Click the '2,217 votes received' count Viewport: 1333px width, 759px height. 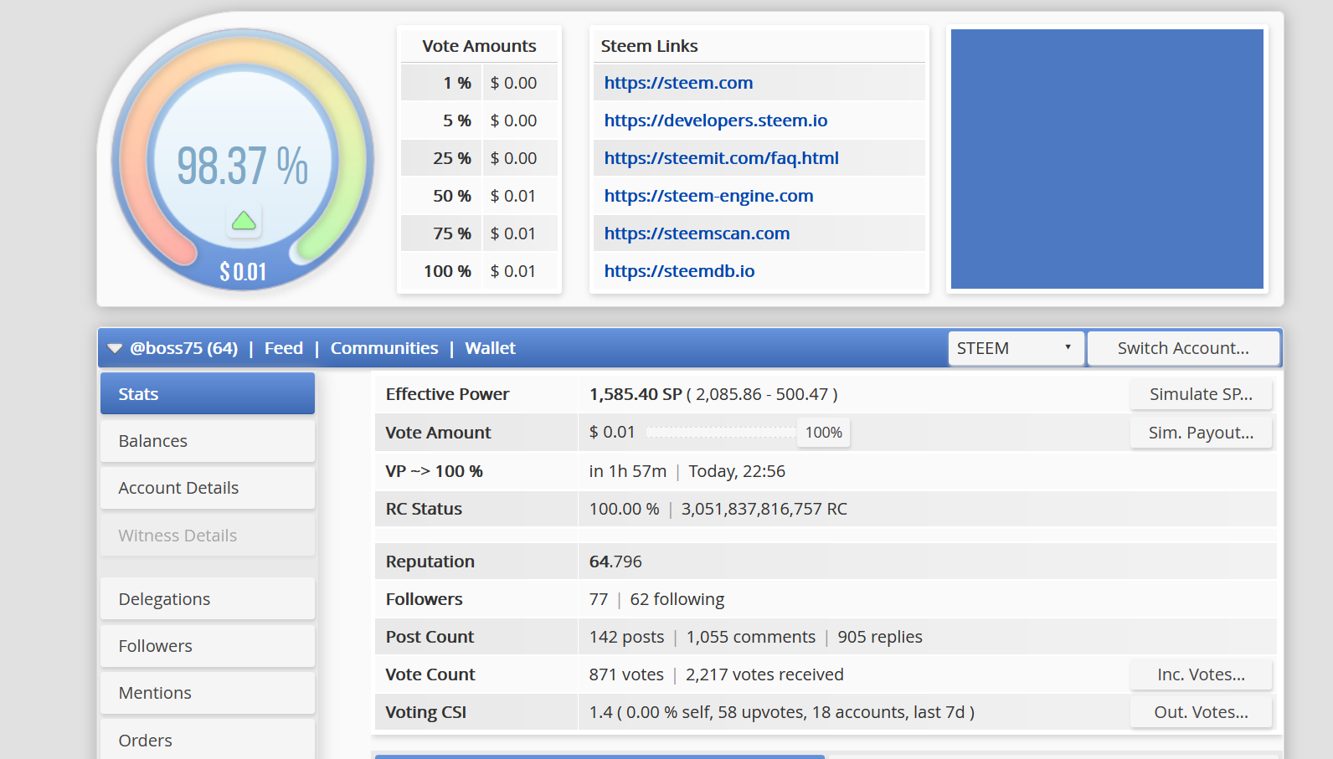tap(764, 674)
